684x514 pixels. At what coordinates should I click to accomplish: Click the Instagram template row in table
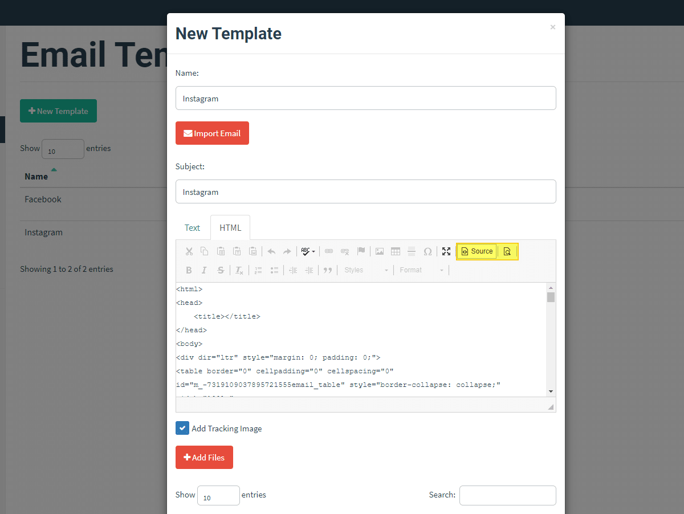click(x=43, y=232)
